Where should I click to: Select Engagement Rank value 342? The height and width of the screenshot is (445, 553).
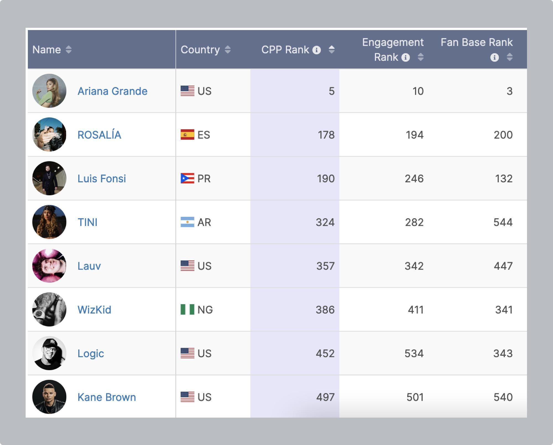(414, 266)
